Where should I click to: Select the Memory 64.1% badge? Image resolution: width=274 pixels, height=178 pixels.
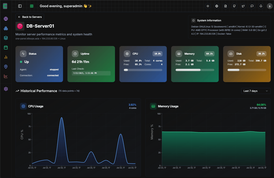209,54
